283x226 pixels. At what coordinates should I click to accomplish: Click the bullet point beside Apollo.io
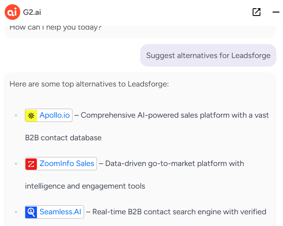click(x=16, y=115)
